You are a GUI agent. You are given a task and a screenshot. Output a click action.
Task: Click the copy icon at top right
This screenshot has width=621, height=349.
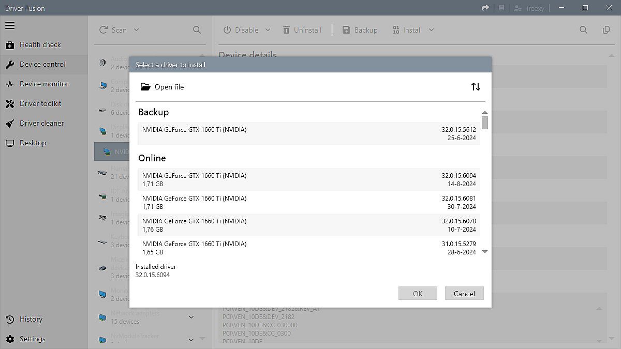coord(606,30)
